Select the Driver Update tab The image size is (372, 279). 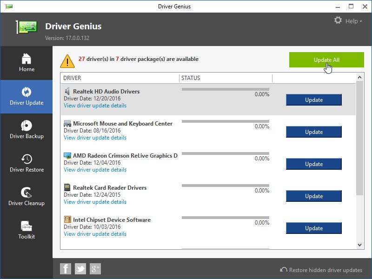click(27, 96)
